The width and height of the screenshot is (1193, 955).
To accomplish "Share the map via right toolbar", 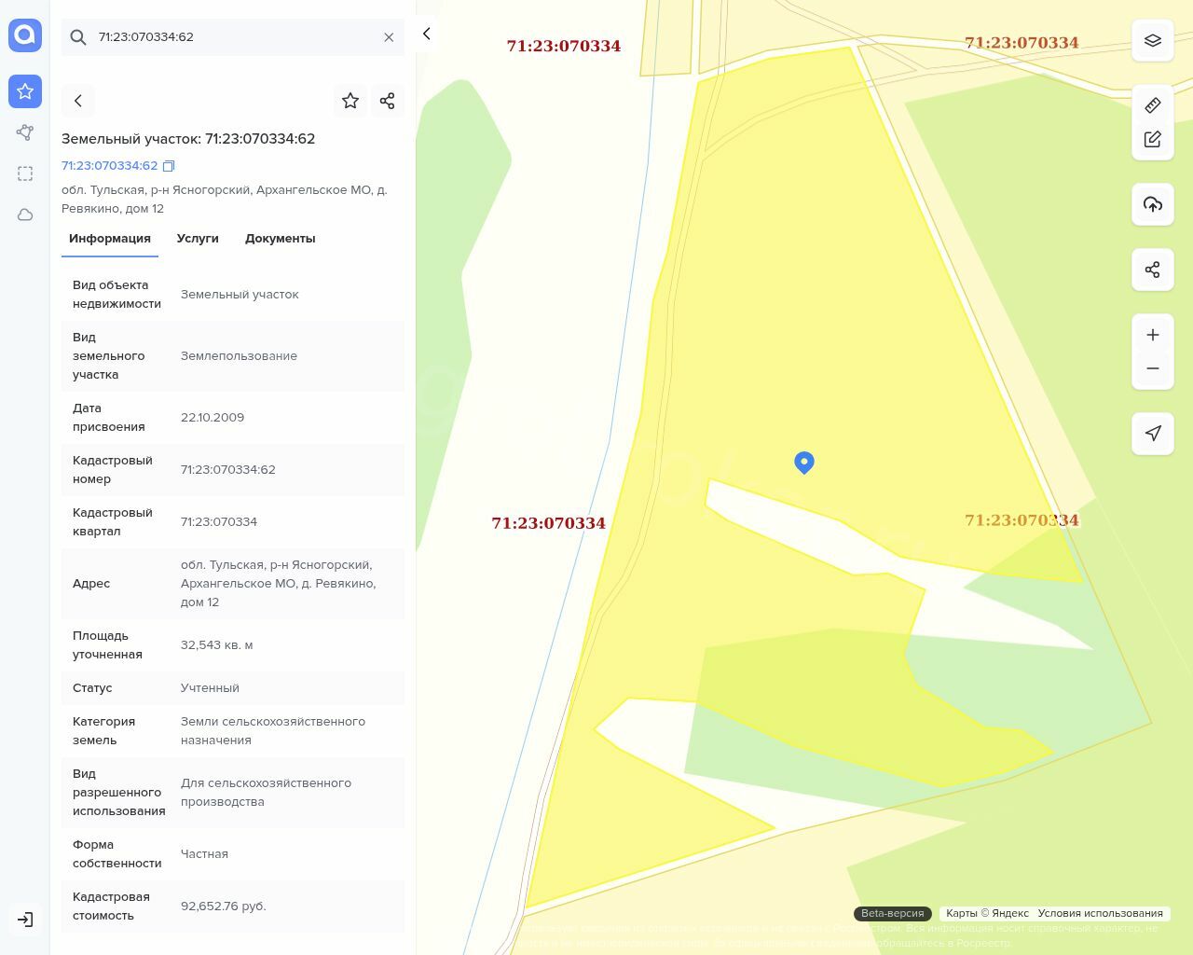I will coord(1152,270).
